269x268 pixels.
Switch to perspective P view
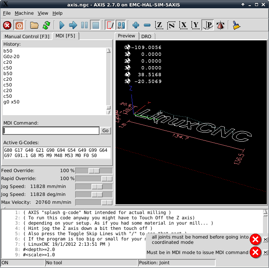click(207, 25)
